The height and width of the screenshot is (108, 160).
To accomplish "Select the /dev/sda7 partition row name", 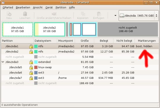I will [x=16, y=78].
